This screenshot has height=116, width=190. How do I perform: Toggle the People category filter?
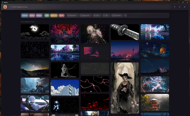click(39, 15)
